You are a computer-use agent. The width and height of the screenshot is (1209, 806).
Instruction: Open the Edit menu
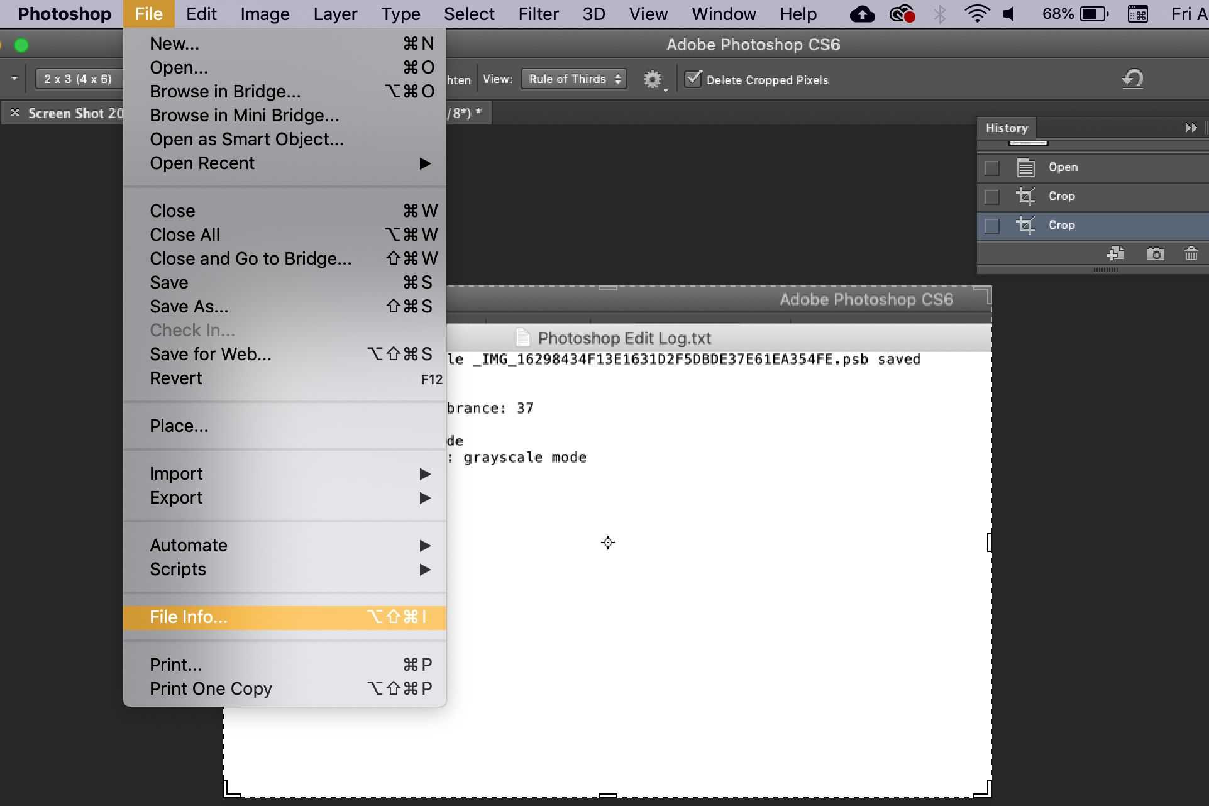coord(201,14)
